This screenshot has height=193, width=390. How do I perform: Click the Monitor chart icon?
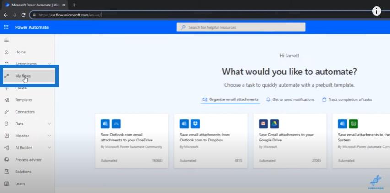(x=7, y=136)
